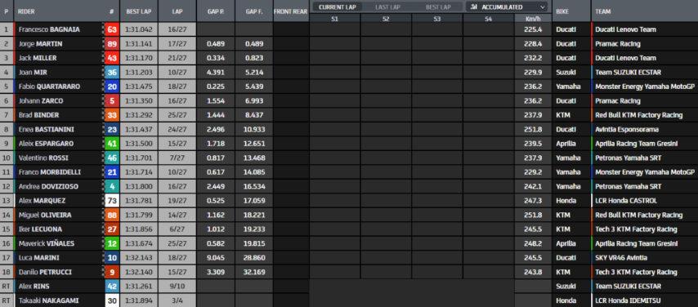Open the ACCUMULATED dropdown selector
Viewport: 698px width, 307px height.
pyautogui.click(x=508, y=7)
